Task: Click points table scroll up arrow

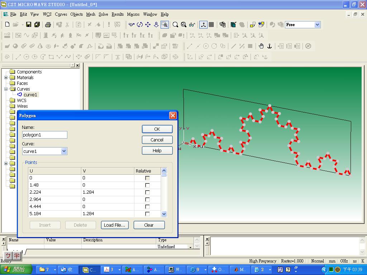Action: tap(164, 170)
